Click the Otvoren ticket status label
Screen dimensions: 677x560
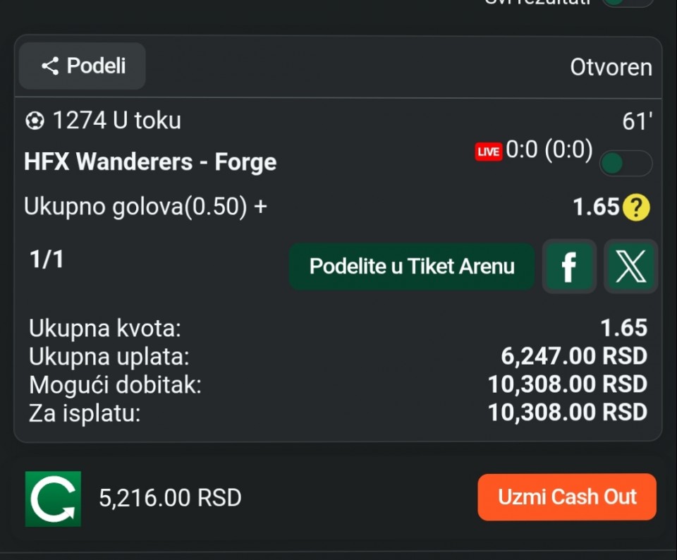pos(611,68)
